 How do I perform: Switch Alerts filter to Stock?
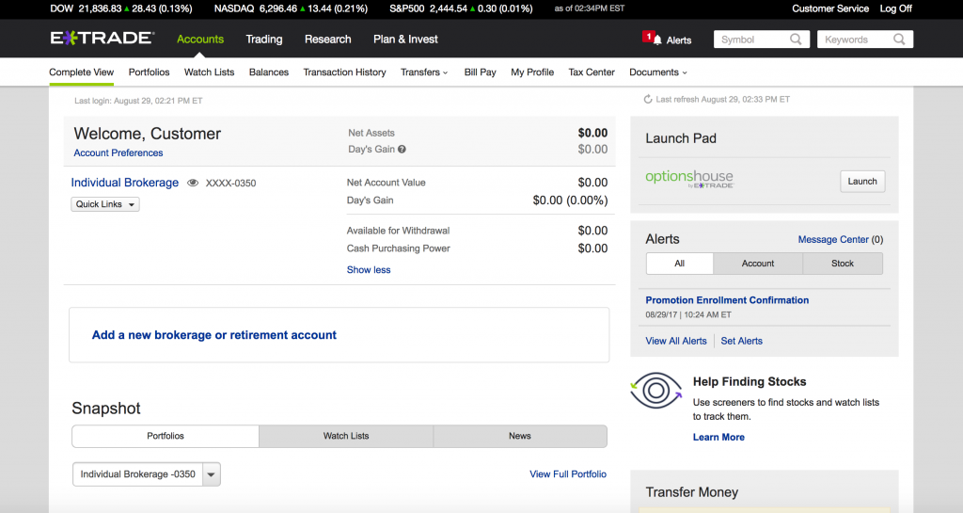tap(843, 264)
